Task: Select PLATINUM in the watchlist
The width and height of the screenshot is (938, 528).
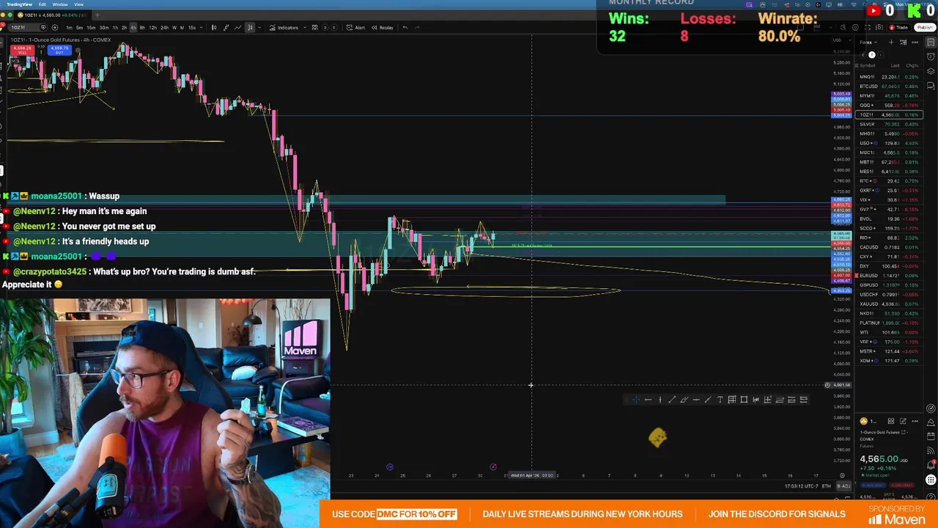Action: [x=890, y=323]
